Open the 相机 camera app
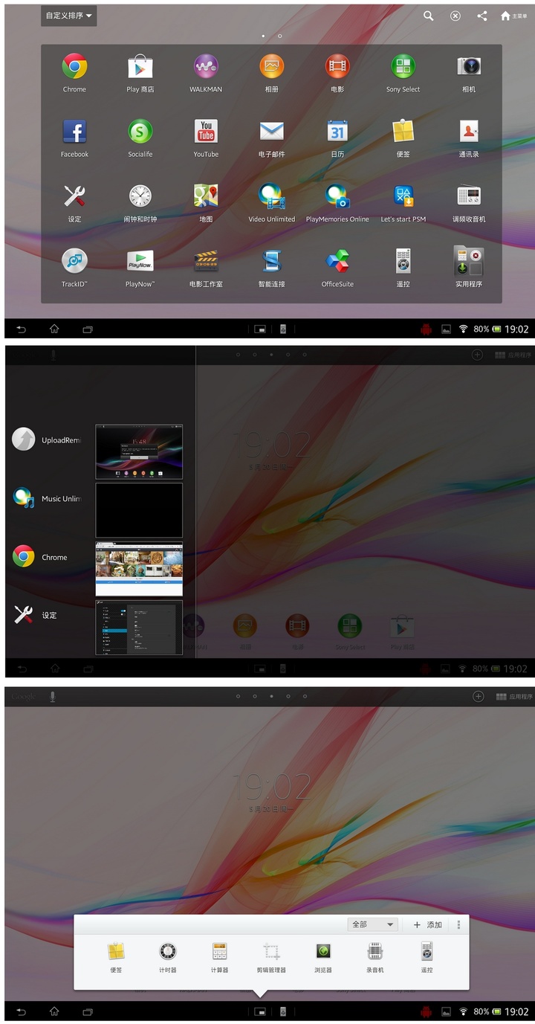The height and width of the screenshot is (1024, 535). 469,72
